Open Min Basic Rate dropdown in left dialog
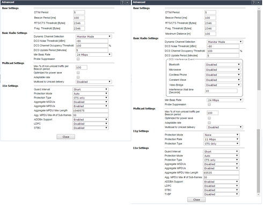This screenshot has width=263, height=205. [94, 55]
